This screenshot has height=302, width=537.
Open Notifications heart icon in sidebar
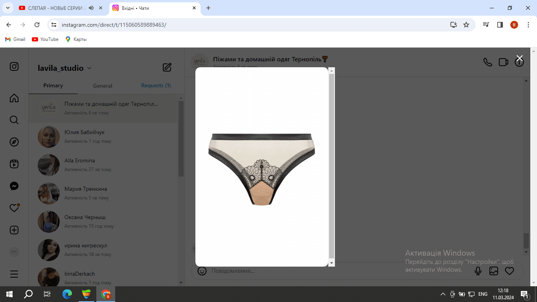click(14, 208)
